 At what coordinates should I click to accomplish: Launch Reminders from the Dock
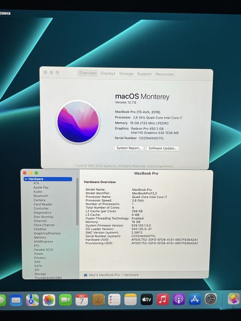[x=114, y=300]
